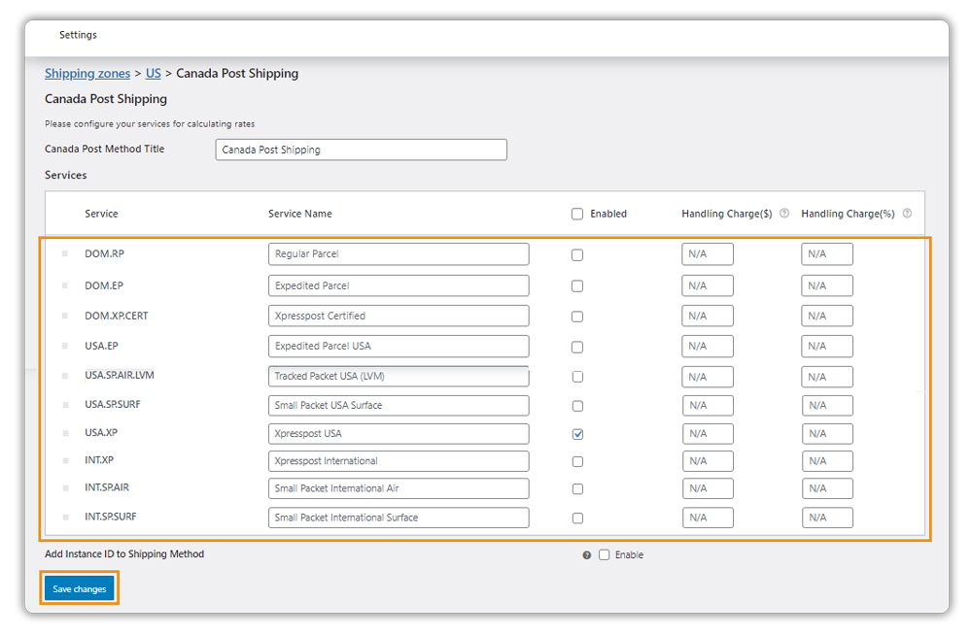The image size is (972, 635).
Task: Edit the Expedited Parcel USA name field
Action: [x=399, y=347]
